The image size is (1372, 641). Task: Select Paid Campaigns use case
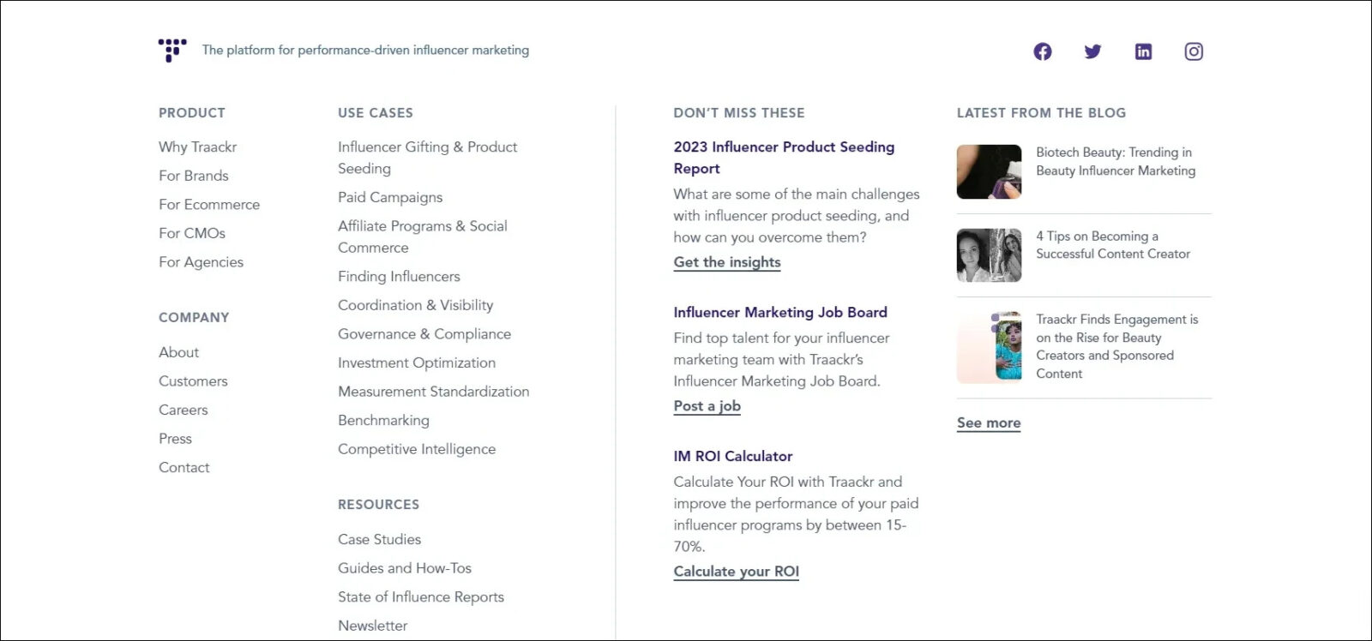pos(390,197)
